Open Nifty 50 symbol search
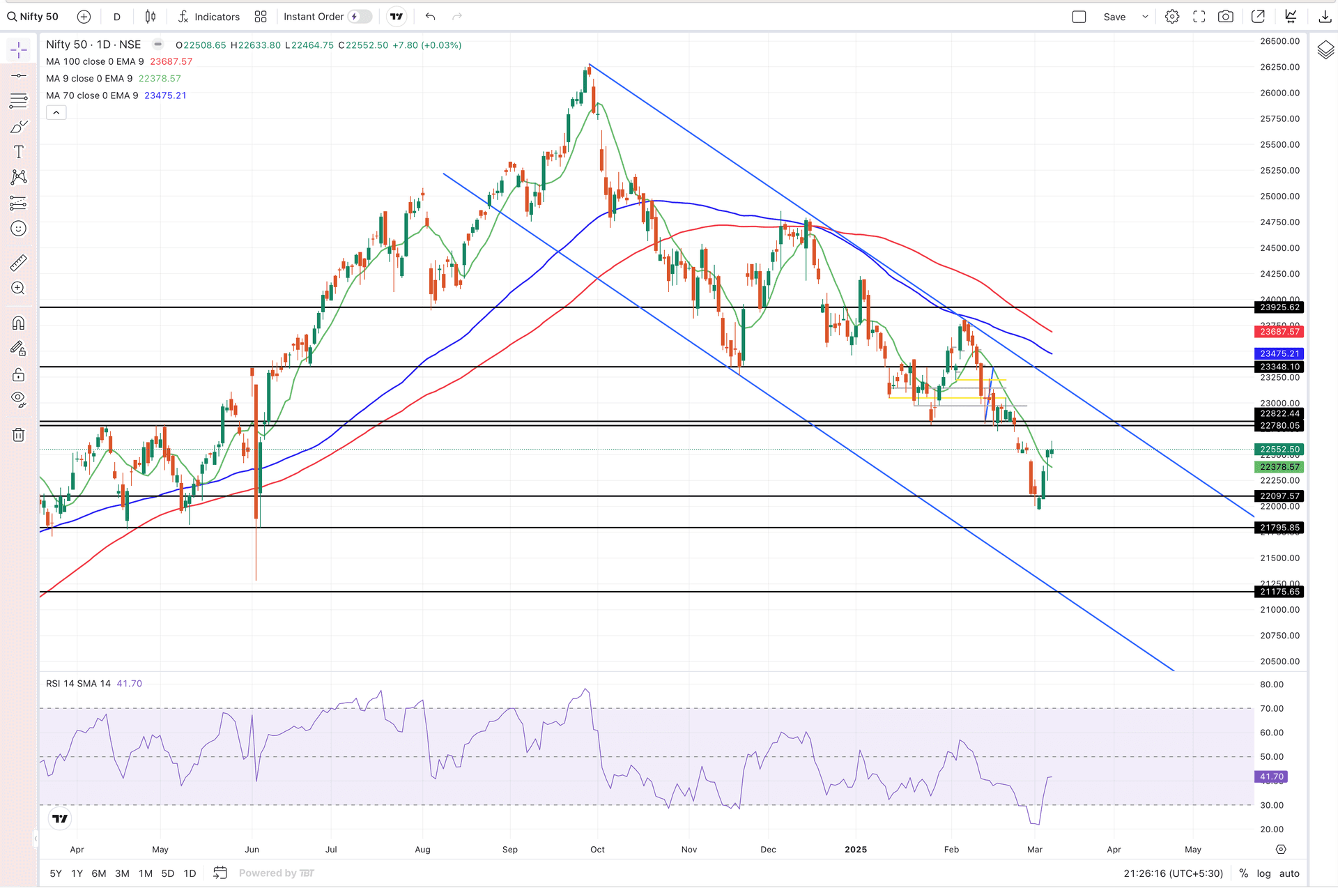The image size is (1338, 888). (33, 17)
